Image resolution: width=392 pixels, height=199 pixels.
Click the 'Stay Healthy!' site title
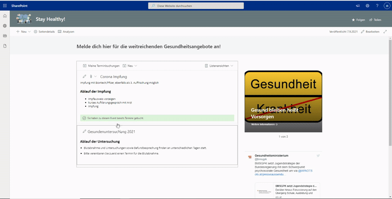click(50, 19)
